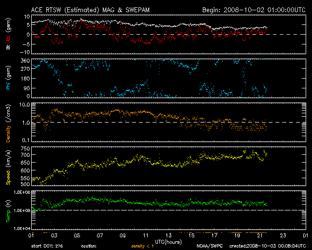Click the '23' hour label on the time axis
The height and width of the screenshot is (250, 312).
pyautogui.click(x=283, y=235)
